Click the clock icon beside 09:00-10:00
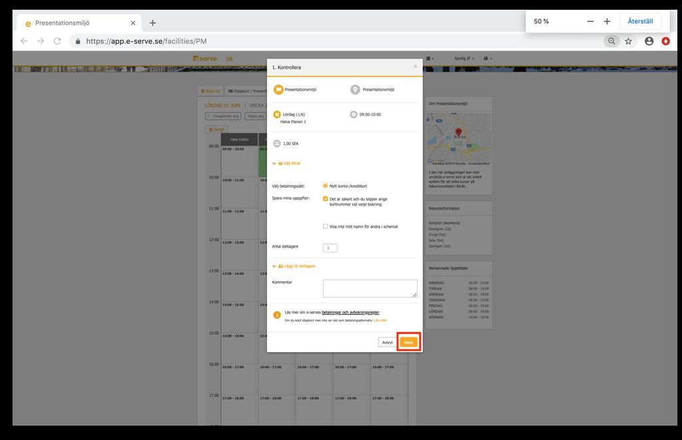This screenshot has height=440, width=682. pos(354,114)
